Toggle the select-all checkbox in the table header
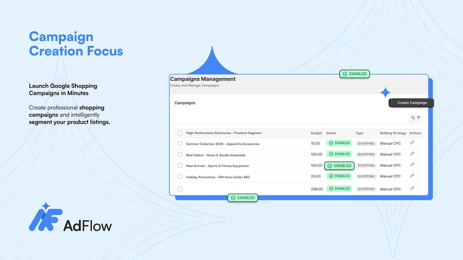Image resolution: width=463 pixels, height=260 pixels. point(180,133)
